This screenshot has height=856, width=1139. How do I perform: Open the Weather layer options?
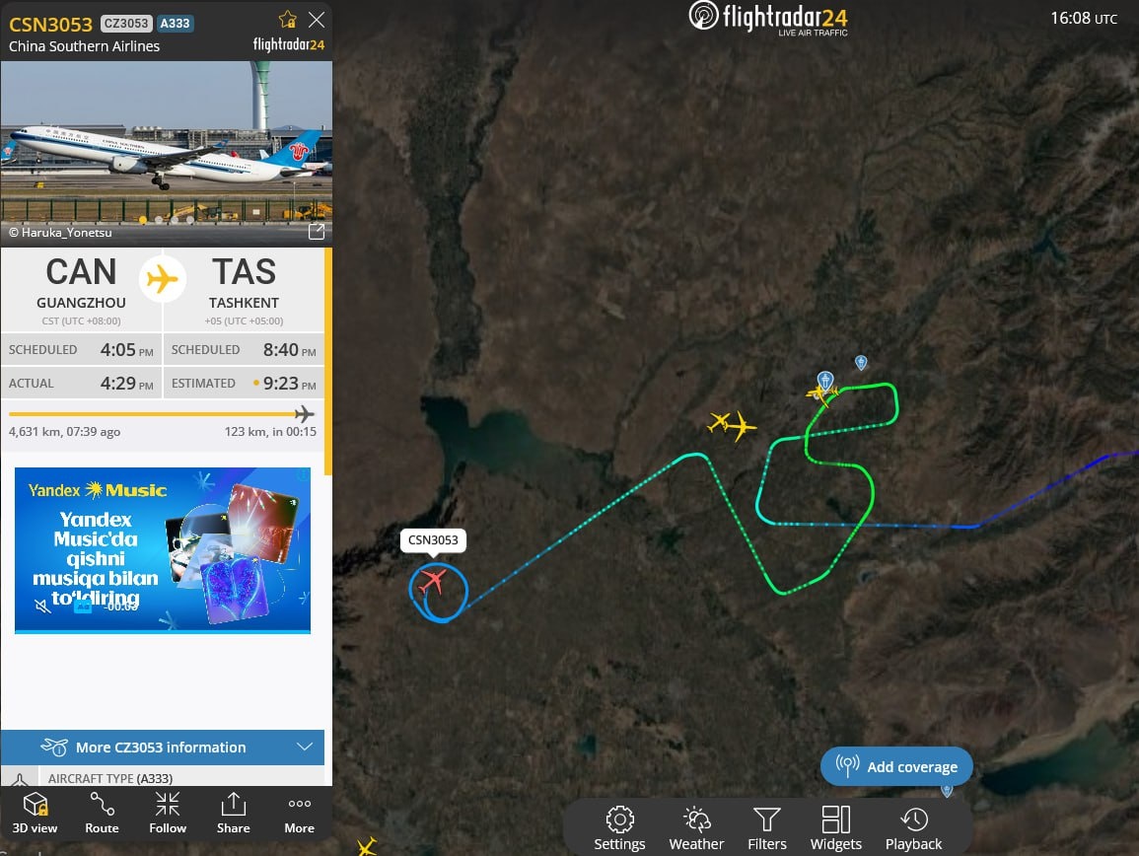pos(696,827)
